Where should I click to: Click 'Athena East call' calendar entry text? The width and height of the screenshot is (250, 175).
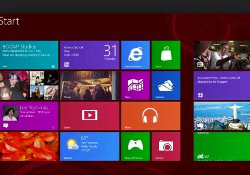point(73,47)
